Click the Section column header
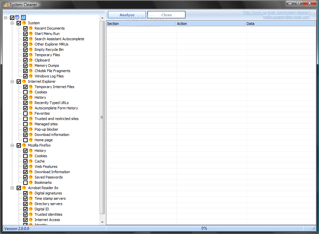The width and height of the screenshot is (319, 234). tap(141, 24)
